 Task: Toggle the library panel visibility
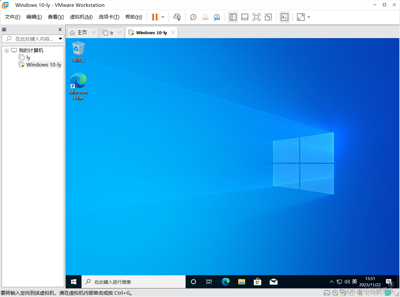pyautogui.click(x=233, y=17)
